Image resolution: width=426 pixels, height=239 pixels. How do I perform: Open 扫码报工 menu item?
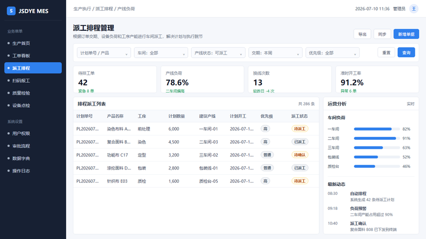33,81
